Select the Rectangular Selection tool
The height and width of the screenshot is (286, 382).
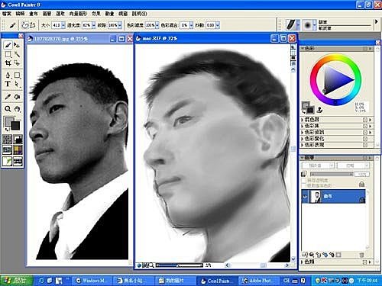point(8,54)
